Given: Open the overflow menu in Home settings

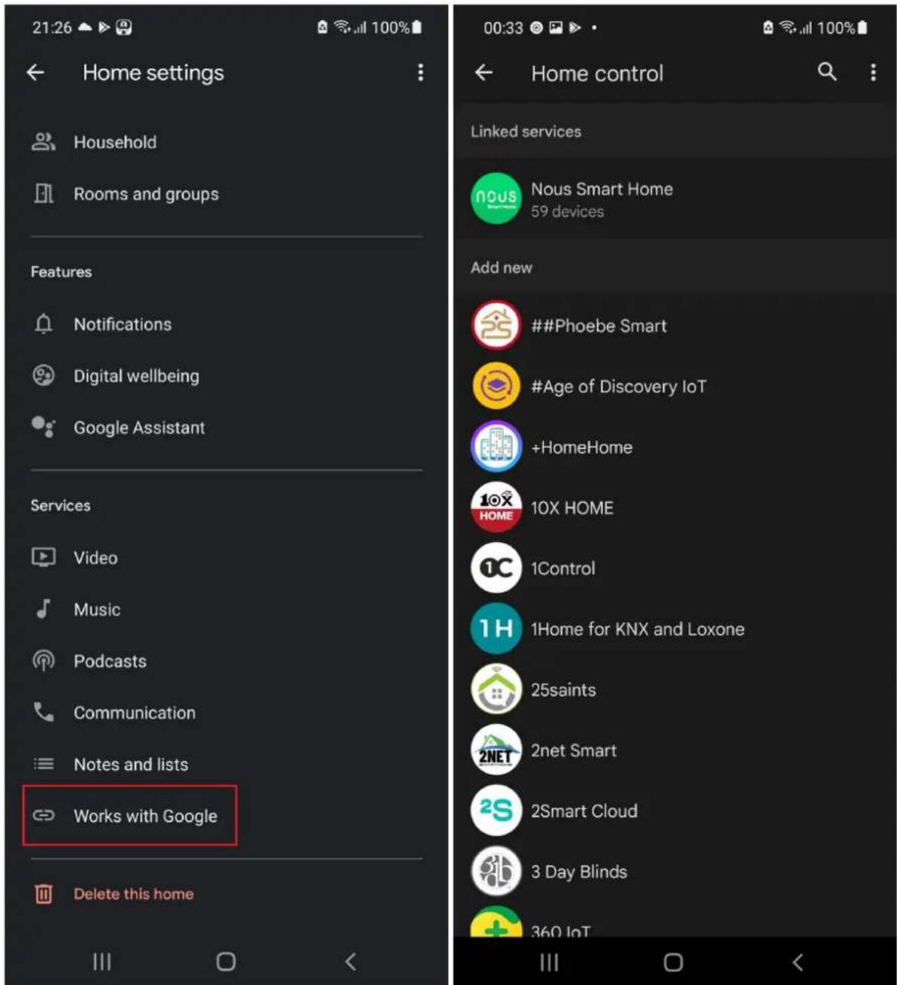Looking at the screenshot, I should pos(420,72).
